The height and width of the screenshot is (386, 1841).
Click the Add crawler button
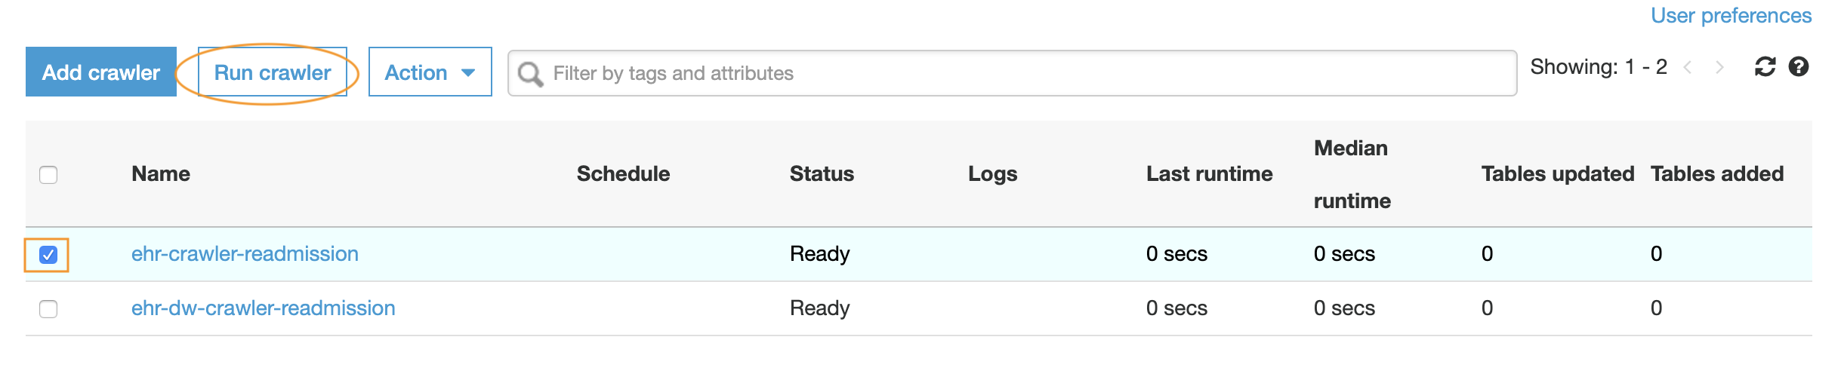pyautogui.click(x=101, y=72)
